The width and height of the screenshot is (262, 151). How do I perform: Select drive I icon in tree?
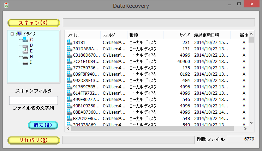point(25,63)
